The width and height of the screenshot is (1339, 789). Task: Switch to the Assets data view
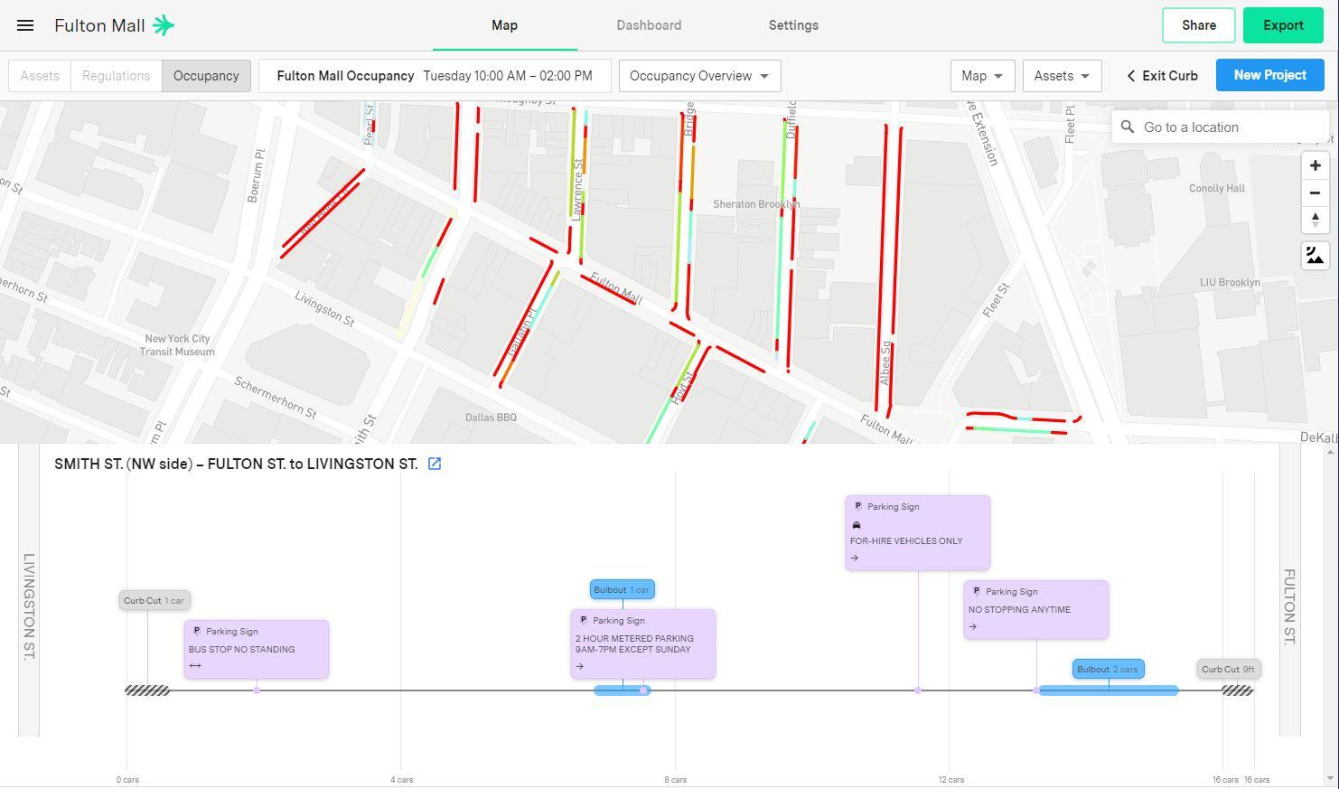pos(39,76)
